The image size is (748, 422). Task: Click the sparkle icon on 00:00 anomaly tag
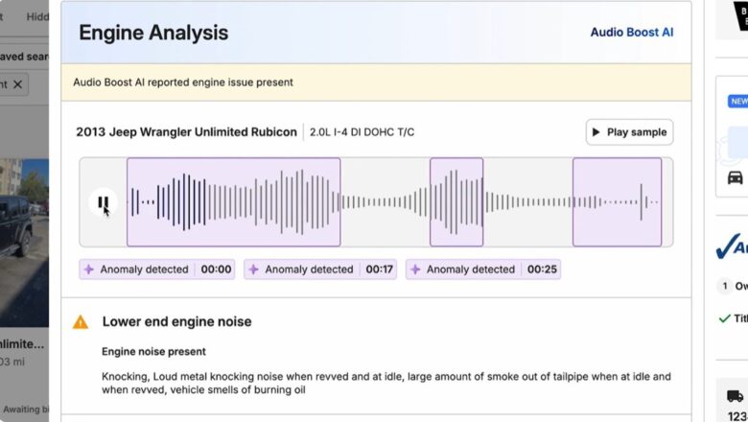coord(89,270)
